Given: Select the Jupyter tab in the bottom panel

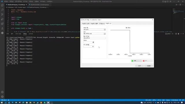Looking at the screenshot, I should click(x=31, y=34).
